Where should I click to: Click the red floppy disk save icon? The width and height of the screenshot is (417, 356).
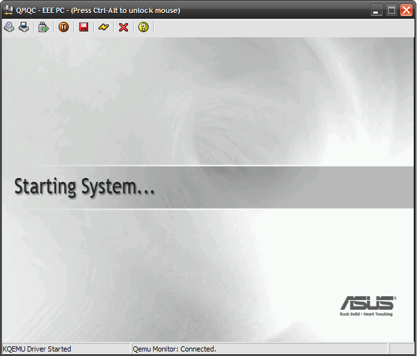(84, 27)
